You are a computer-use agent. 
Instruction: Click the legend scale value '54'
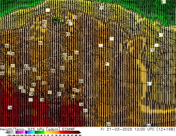pos(80,135)
